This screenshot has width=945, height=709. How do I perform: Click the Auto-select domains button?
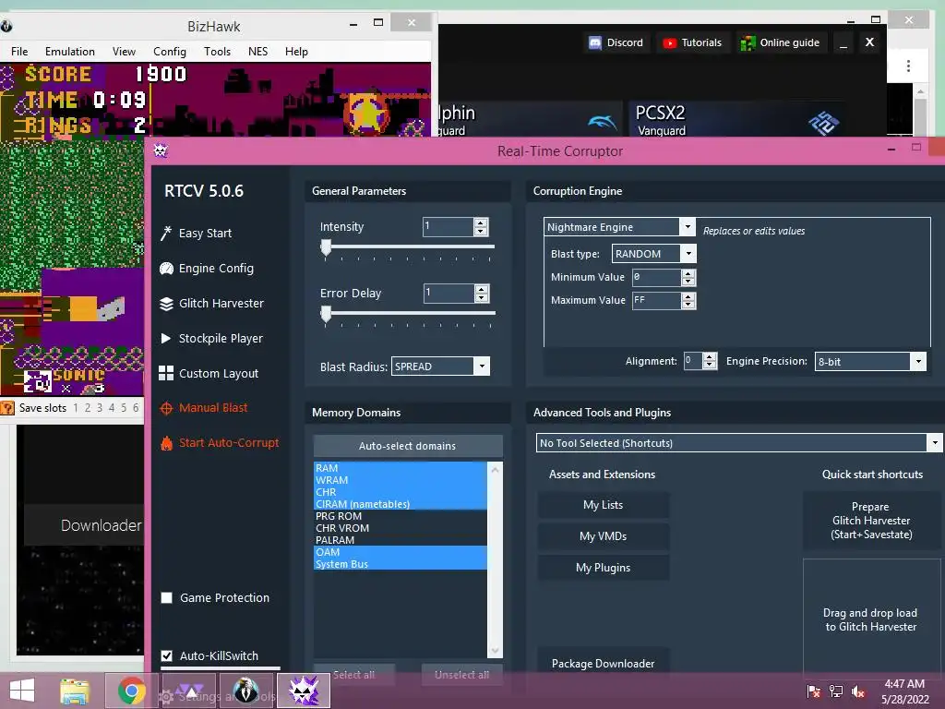point(407,446)
